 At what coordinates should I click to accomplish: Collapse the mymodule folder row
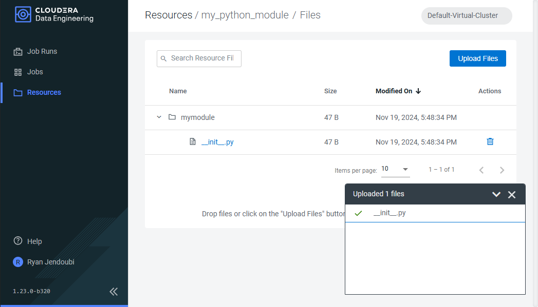[x=159, y=117]
